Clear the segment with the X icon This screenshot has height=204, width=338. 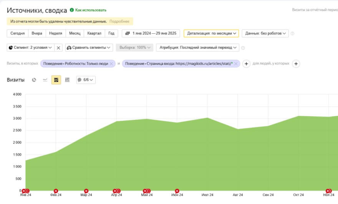click(x=58, y=48)
